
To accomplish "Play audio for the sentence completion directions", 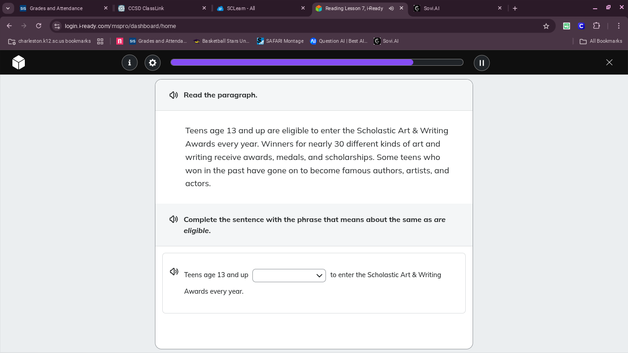I will [173, 219].
